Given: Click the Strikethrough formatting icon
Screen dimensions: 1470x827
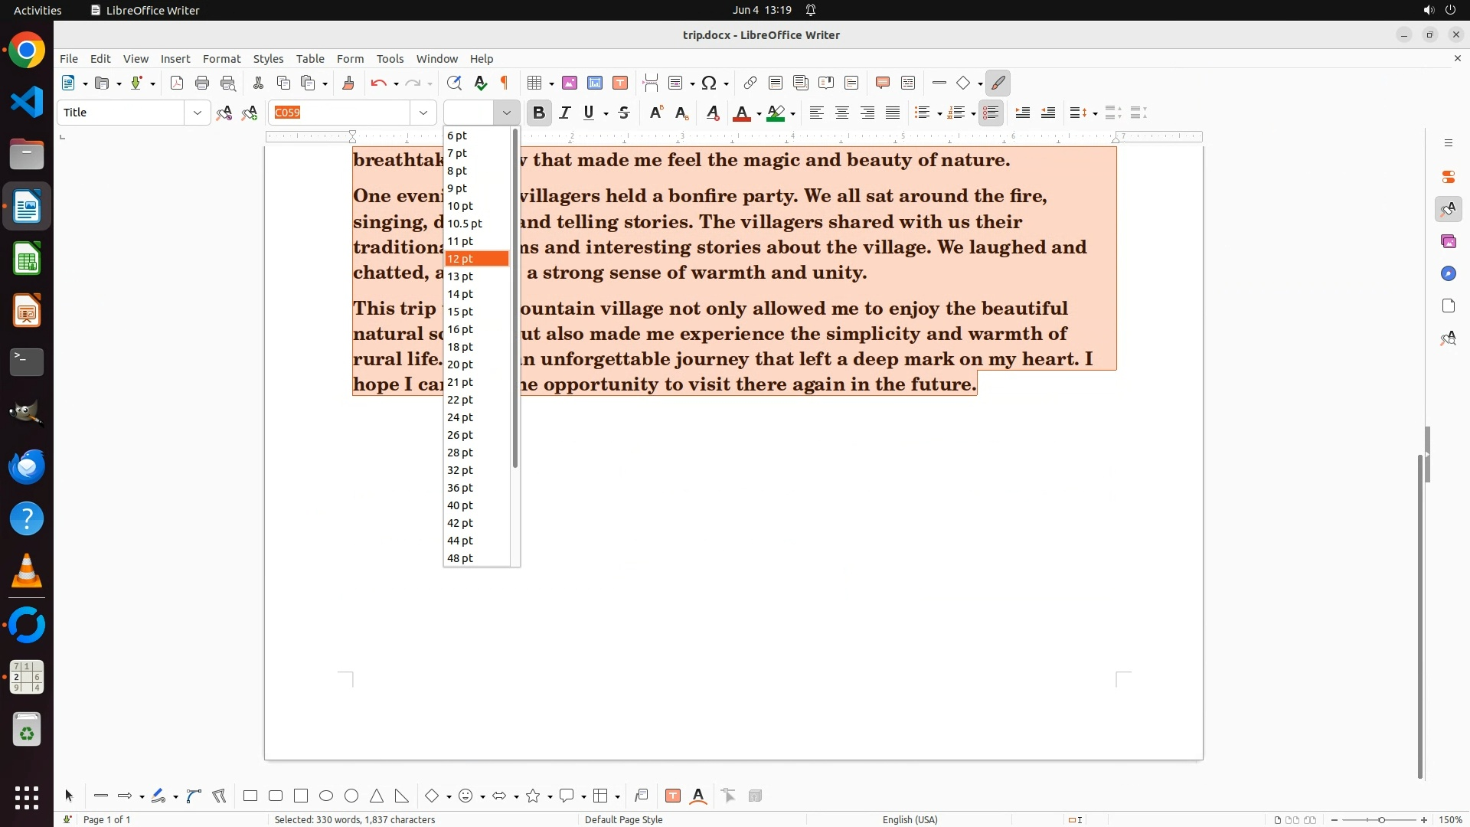Looking at the screenshot, I should [x=624, y=113].
